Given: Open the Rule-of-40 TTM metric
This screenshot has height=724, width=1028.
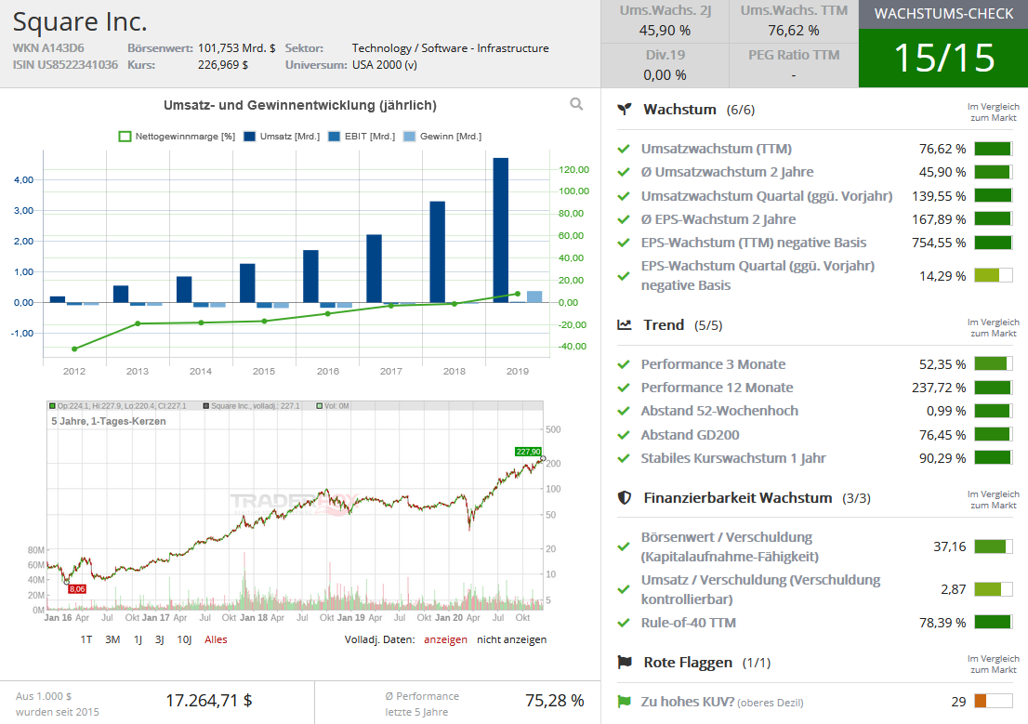Looking at the screenshot, I should (689, 623).
